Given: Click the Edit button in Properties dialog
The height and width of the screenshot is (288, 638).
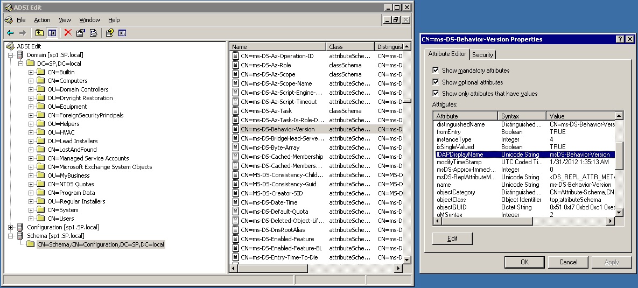Looking at the screenshot, I should [452, 239].
